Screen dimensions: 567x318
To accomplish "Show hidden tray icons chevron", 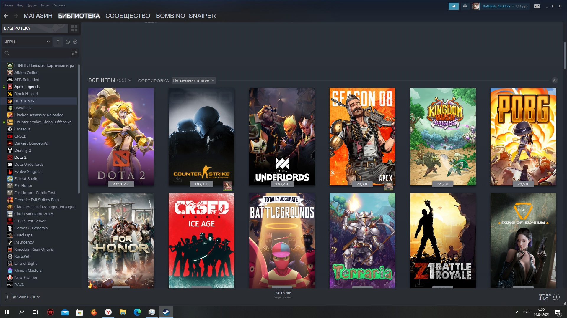I will pos(517,312).
